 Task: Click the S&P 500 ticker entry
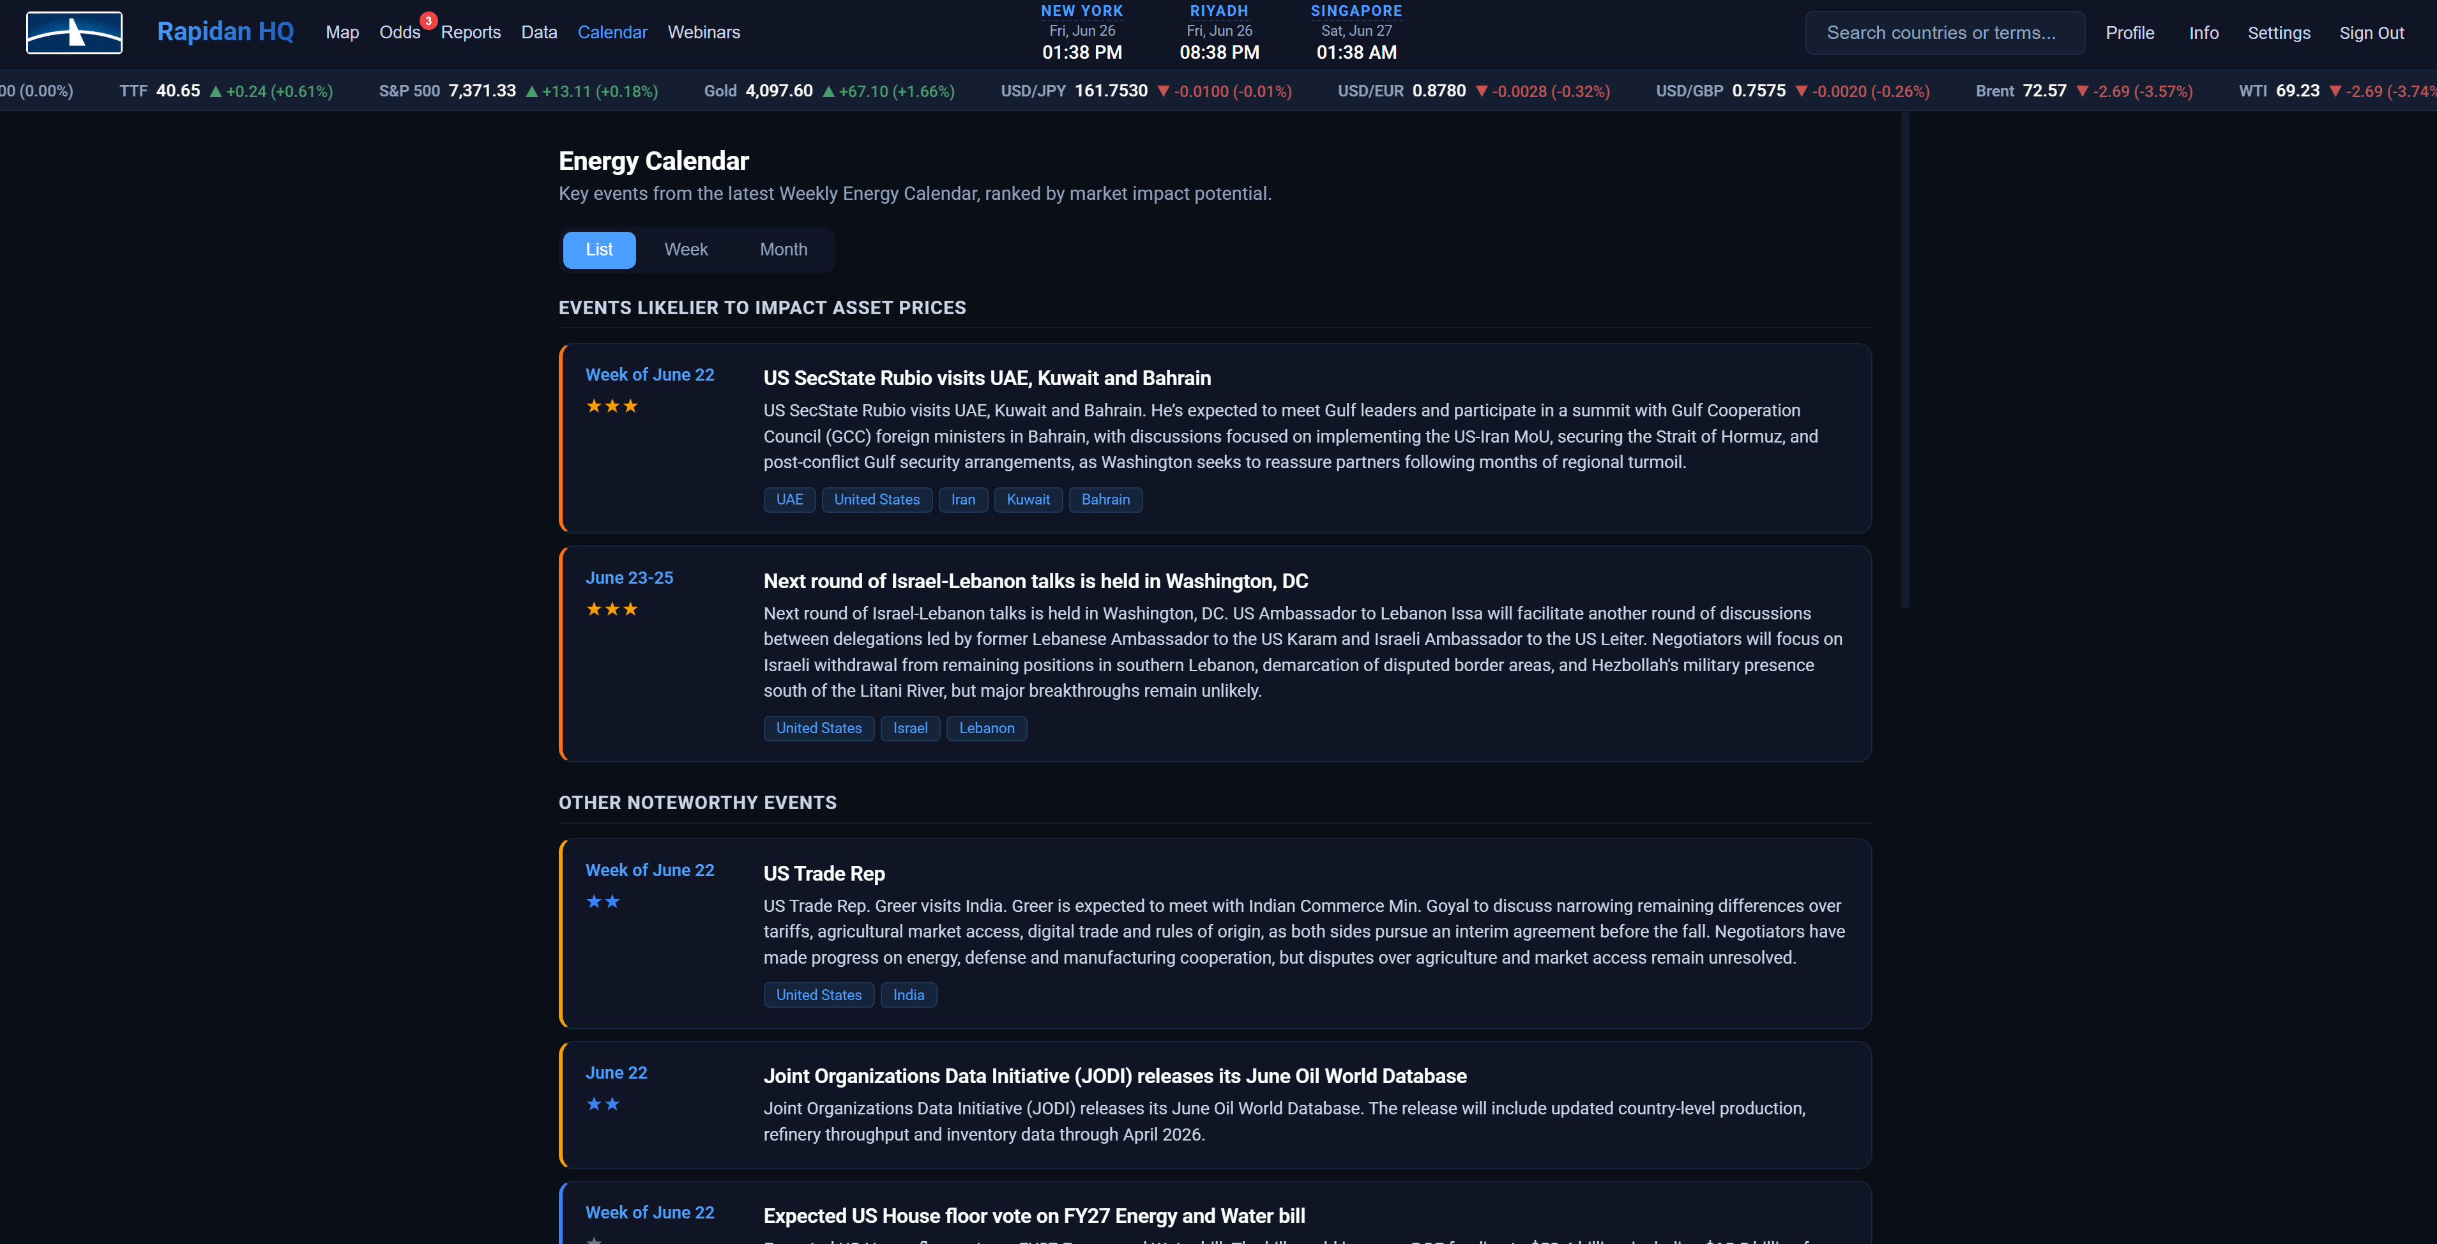(x=519, y=91)
